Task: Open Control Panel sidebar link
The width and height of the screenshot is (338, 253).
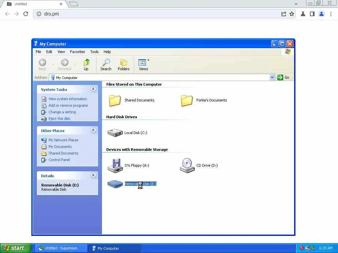Action: pos(59,160)
